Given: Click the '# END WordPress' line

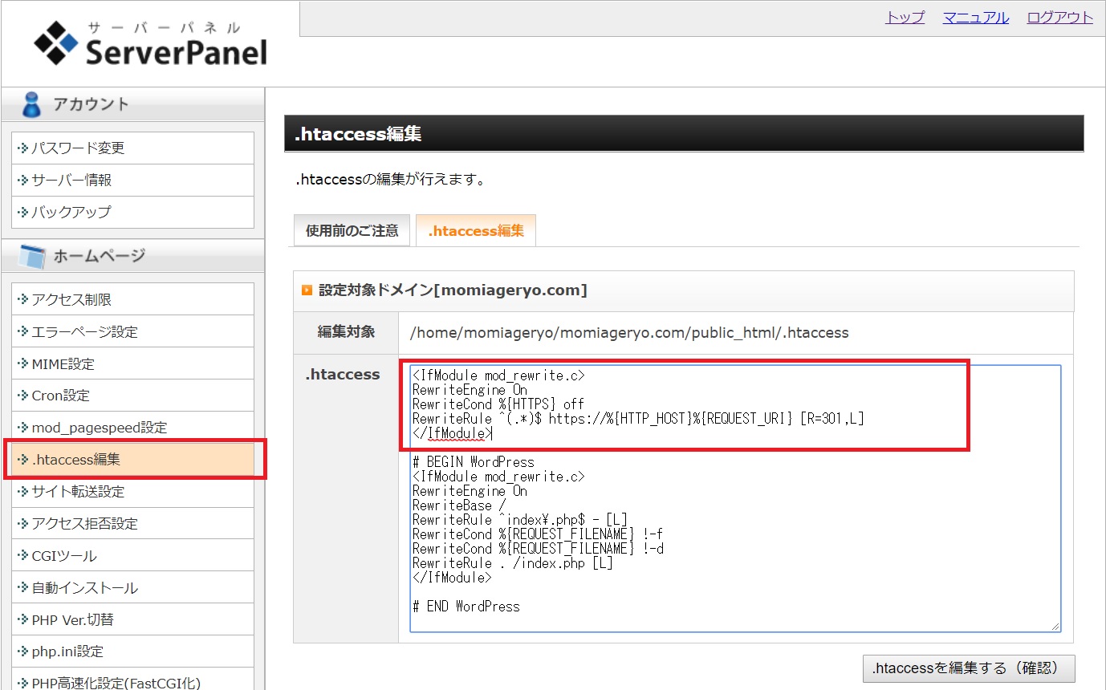Looking at the screenshot, I should click(466, 607).
